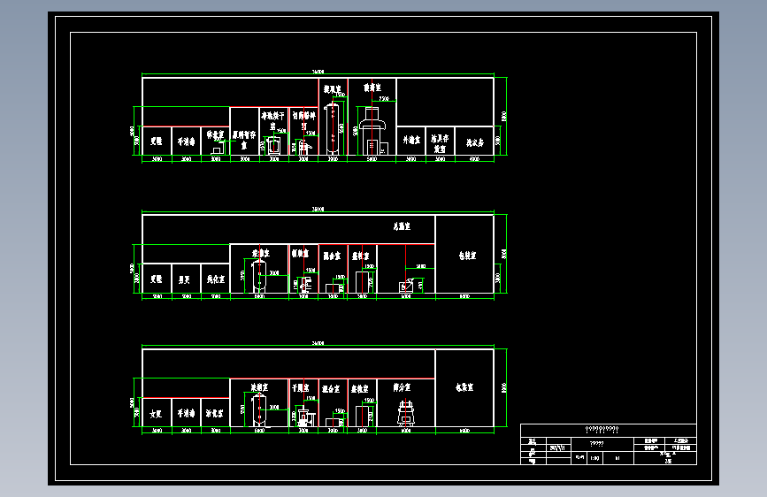The height and width of the screenshot is (497, 767).
Task: Click the 总混室 label in middle section
Action: [402, 226]
